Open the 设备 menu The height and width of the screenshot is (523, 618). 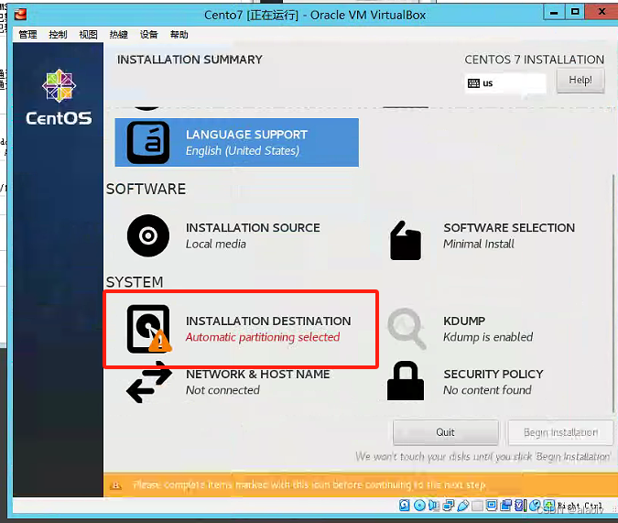(149, 35)
